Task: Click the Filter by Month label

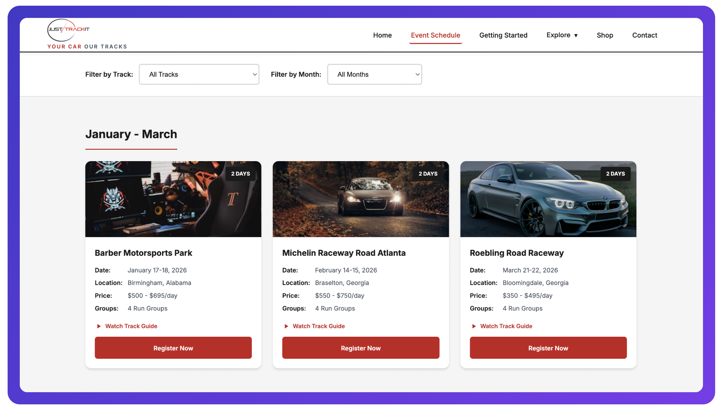Action: tap(296, 74)
